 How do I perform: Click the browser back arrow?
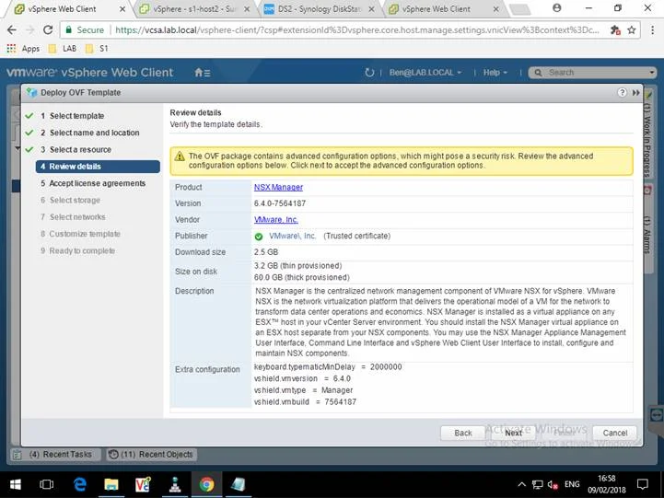coord(12,29)
